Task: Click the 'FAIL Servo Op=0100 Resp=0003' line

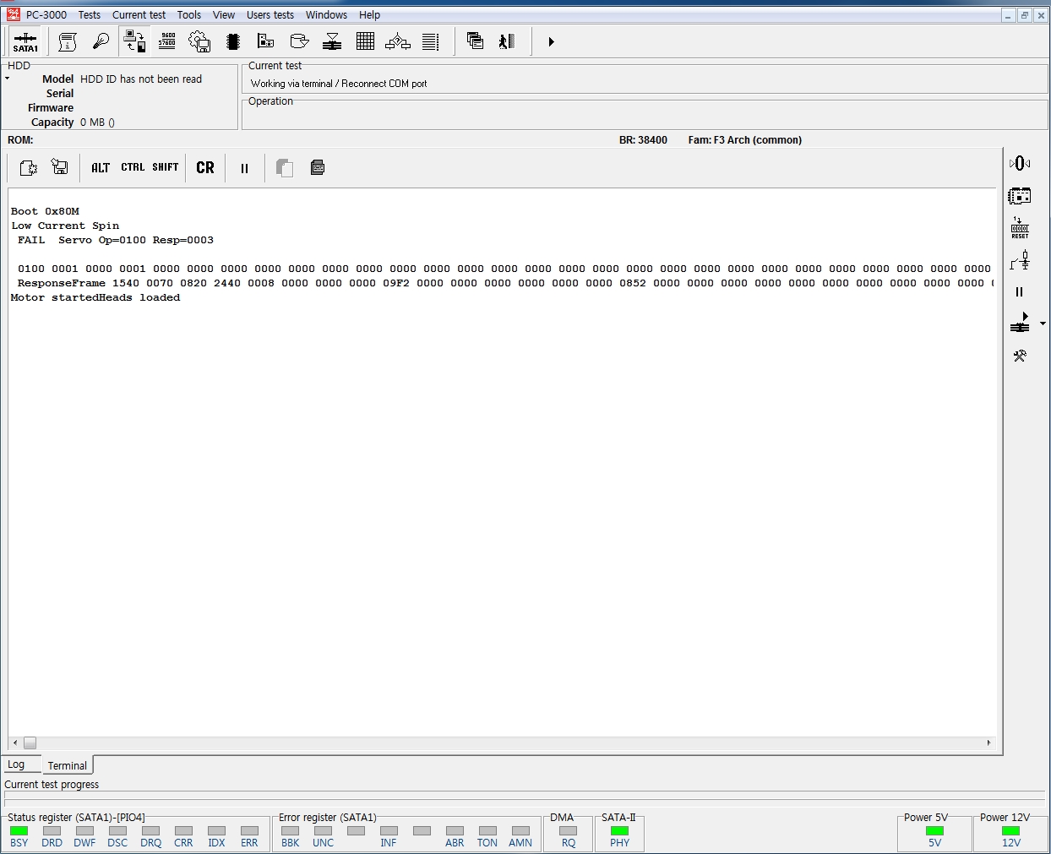Action: tap(116, 240)
